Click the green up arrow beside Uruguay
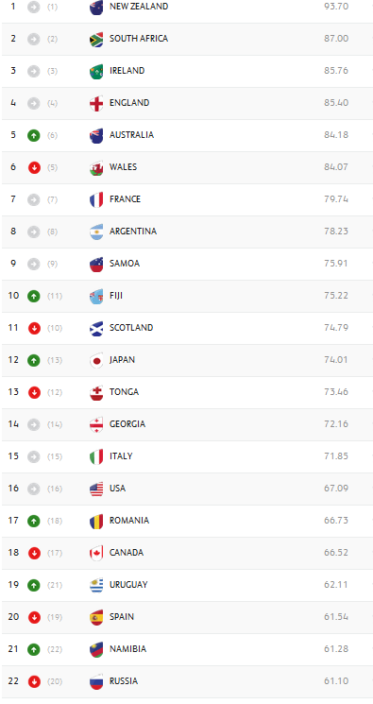373x704 pixels. point(34,585)
